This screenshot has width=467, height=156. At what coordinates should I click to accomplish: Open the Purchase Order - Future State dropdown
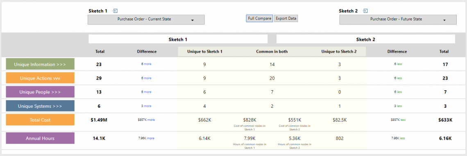(x=398, y=20)
